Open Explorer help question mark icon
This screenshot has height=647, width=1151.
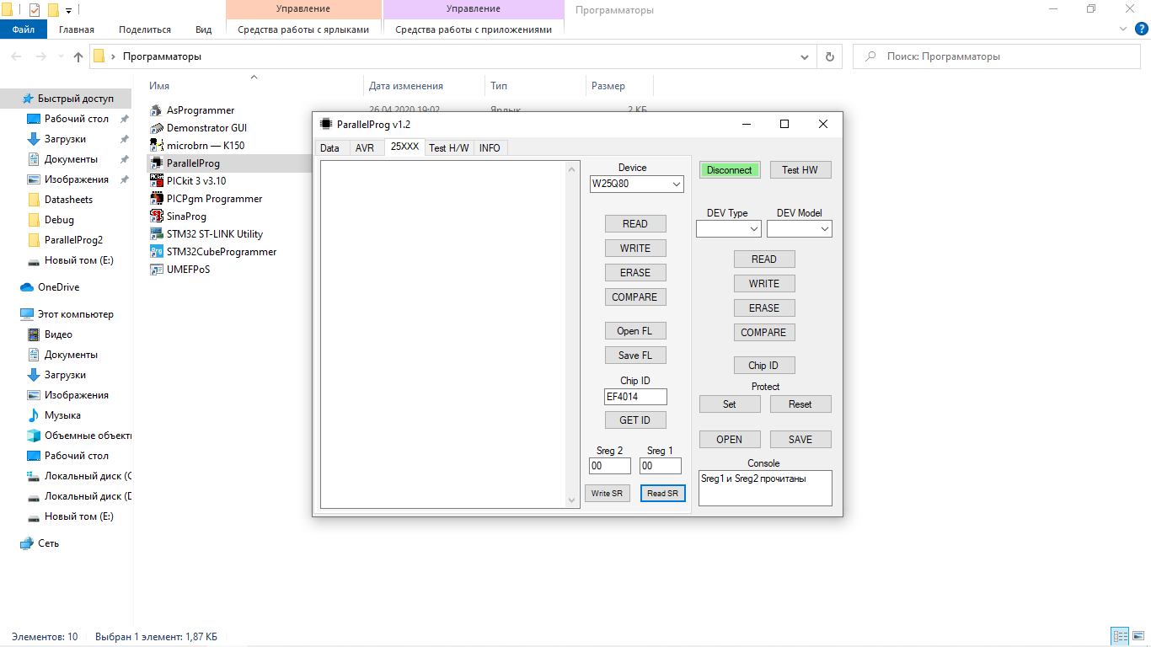coord(1141,29)
